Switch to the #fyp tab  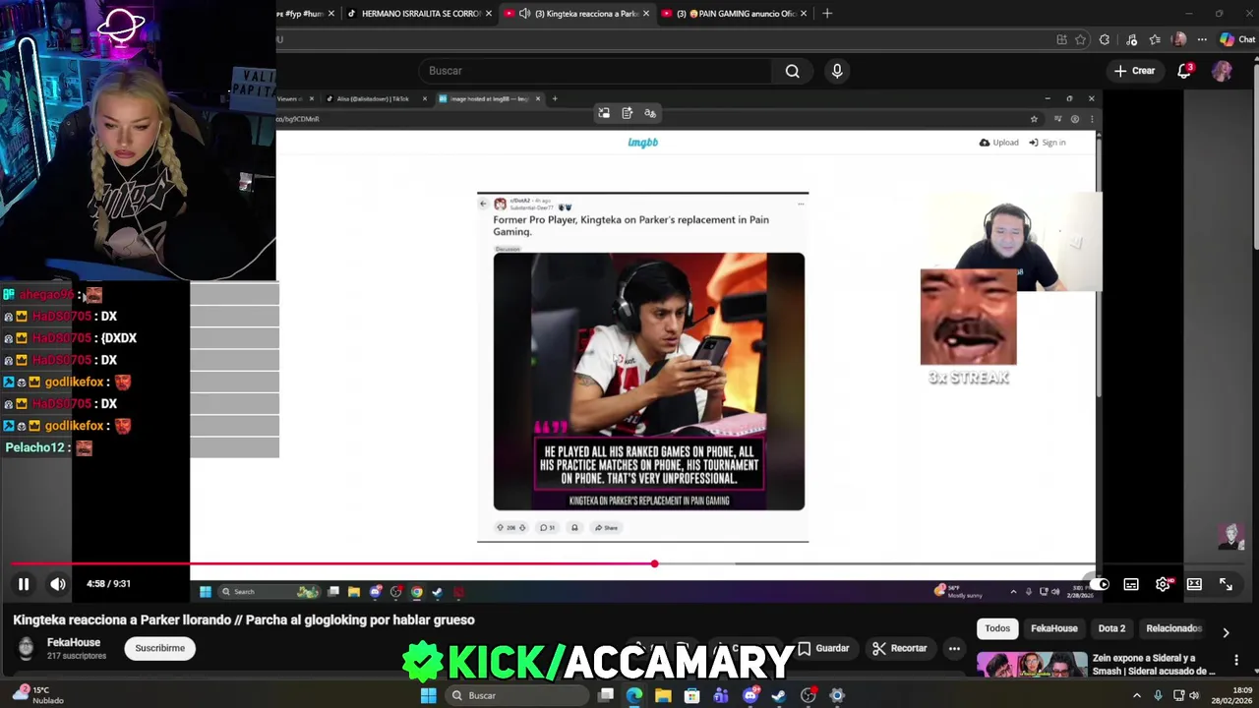pos(306,14)
